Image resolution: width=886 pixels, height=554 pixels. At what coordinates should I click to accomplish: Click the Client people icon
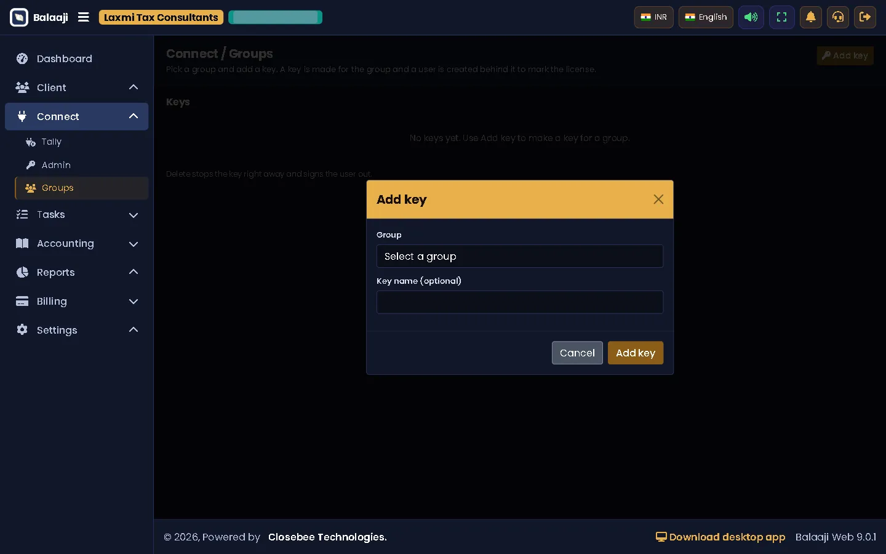[22, 87]
